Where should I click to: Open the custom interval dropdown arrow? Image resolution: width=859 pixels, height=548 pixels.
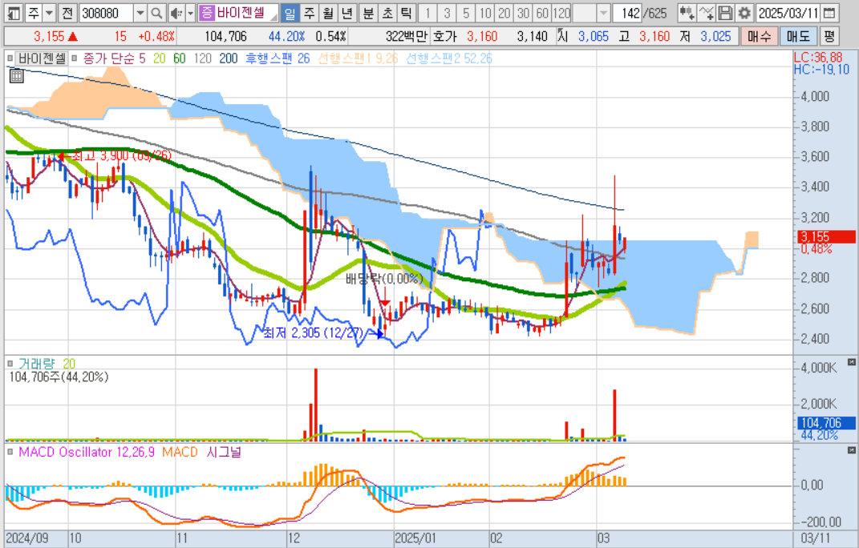pos(603,13)
